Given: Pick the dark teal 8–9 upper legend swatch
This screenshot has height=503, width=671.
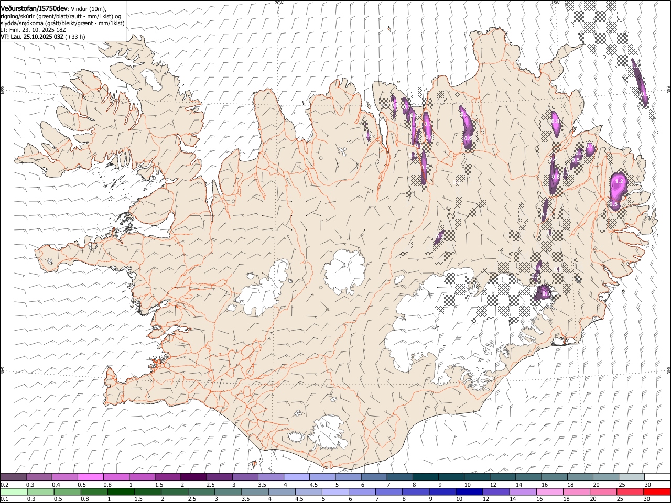Looking at the screenshot, I should coord(426,477).
